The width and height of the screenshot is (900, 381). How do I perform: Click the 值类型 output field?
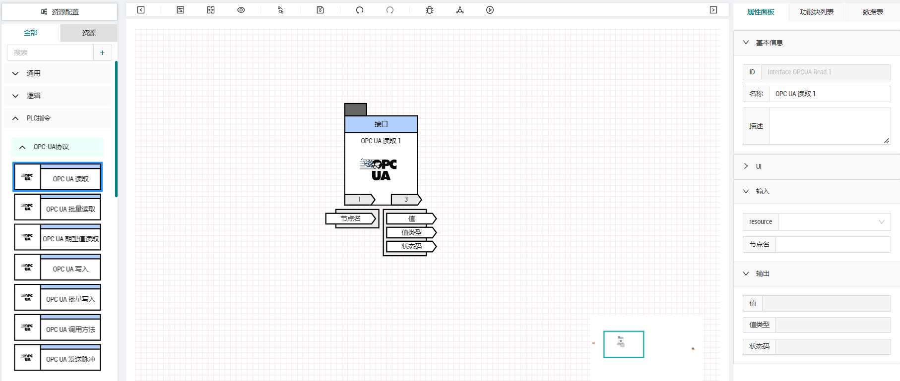(833, 325)
